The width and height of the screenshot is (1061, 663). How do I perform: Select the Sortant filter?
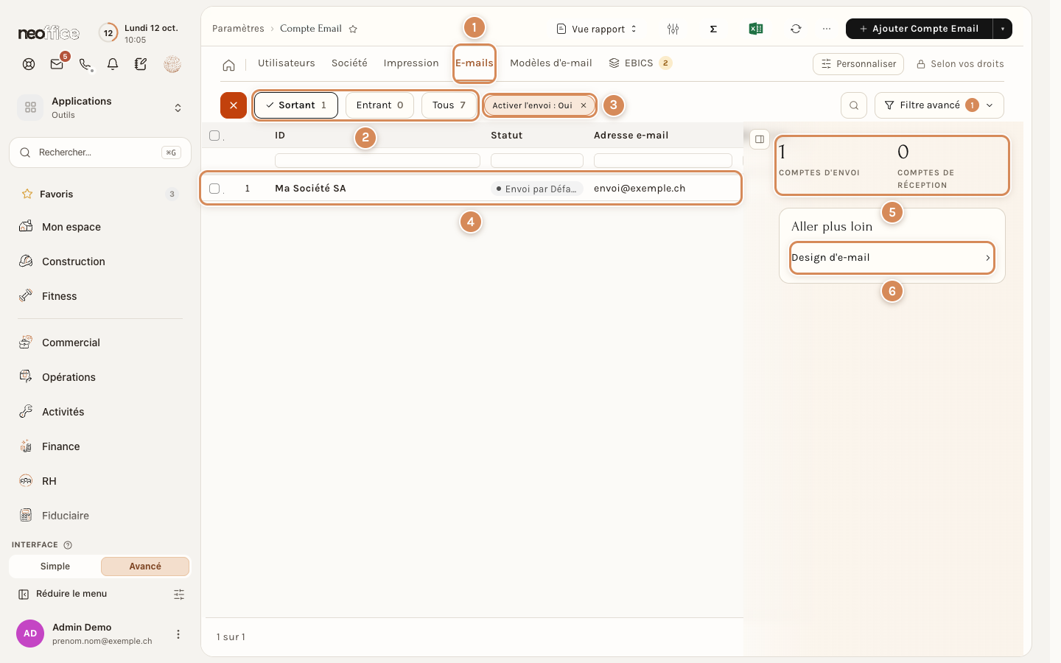[x=296, y=105]
